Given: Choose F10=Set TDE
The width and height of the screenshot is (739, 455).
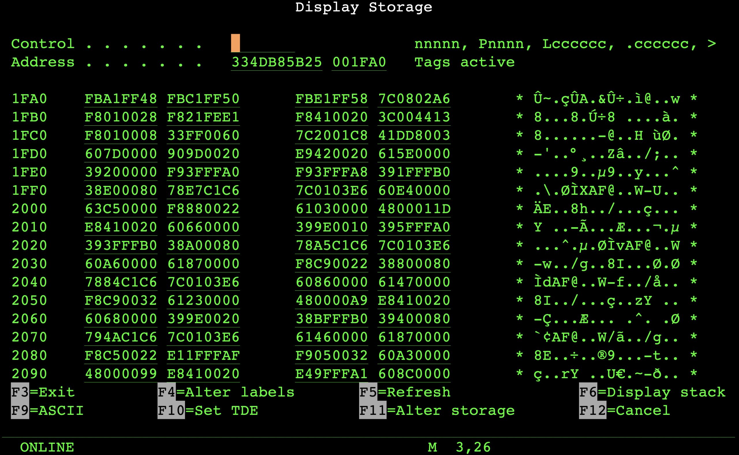Looking at the screenshot, I should 208,411.
